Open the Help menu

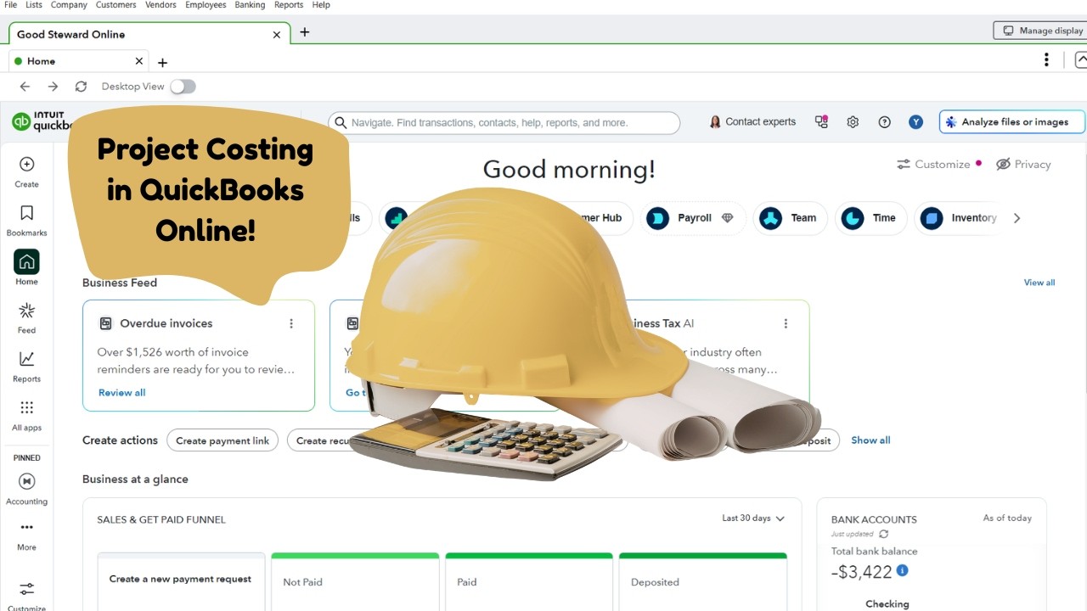(321, 5)
